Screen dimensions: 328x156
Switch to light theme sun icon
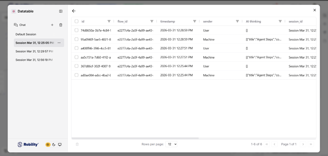click(x=48, y=144)
